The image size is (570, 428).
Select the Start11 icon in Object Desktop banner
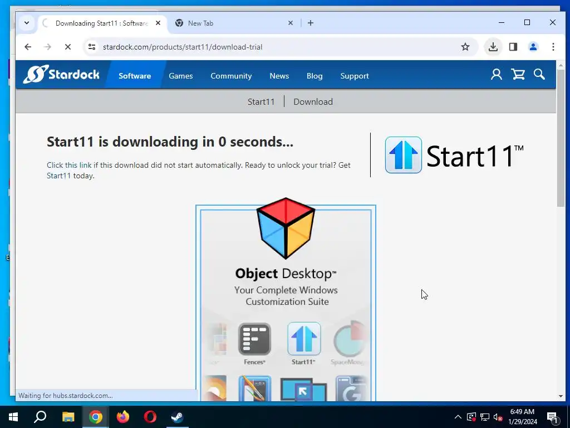[304, 339]
